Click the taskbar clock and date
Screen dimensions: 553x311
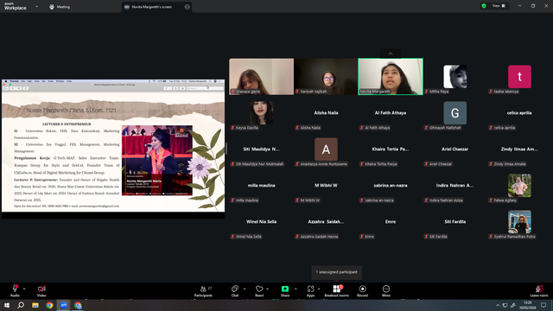pos(528,305)
